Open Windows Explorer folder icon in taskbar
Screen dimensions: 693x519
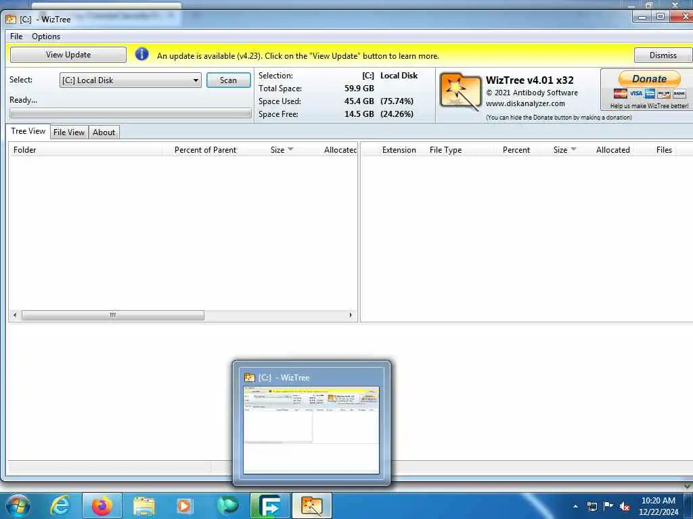(143, 505)
